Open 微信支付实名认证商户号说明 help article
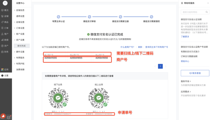 point(194,47)
